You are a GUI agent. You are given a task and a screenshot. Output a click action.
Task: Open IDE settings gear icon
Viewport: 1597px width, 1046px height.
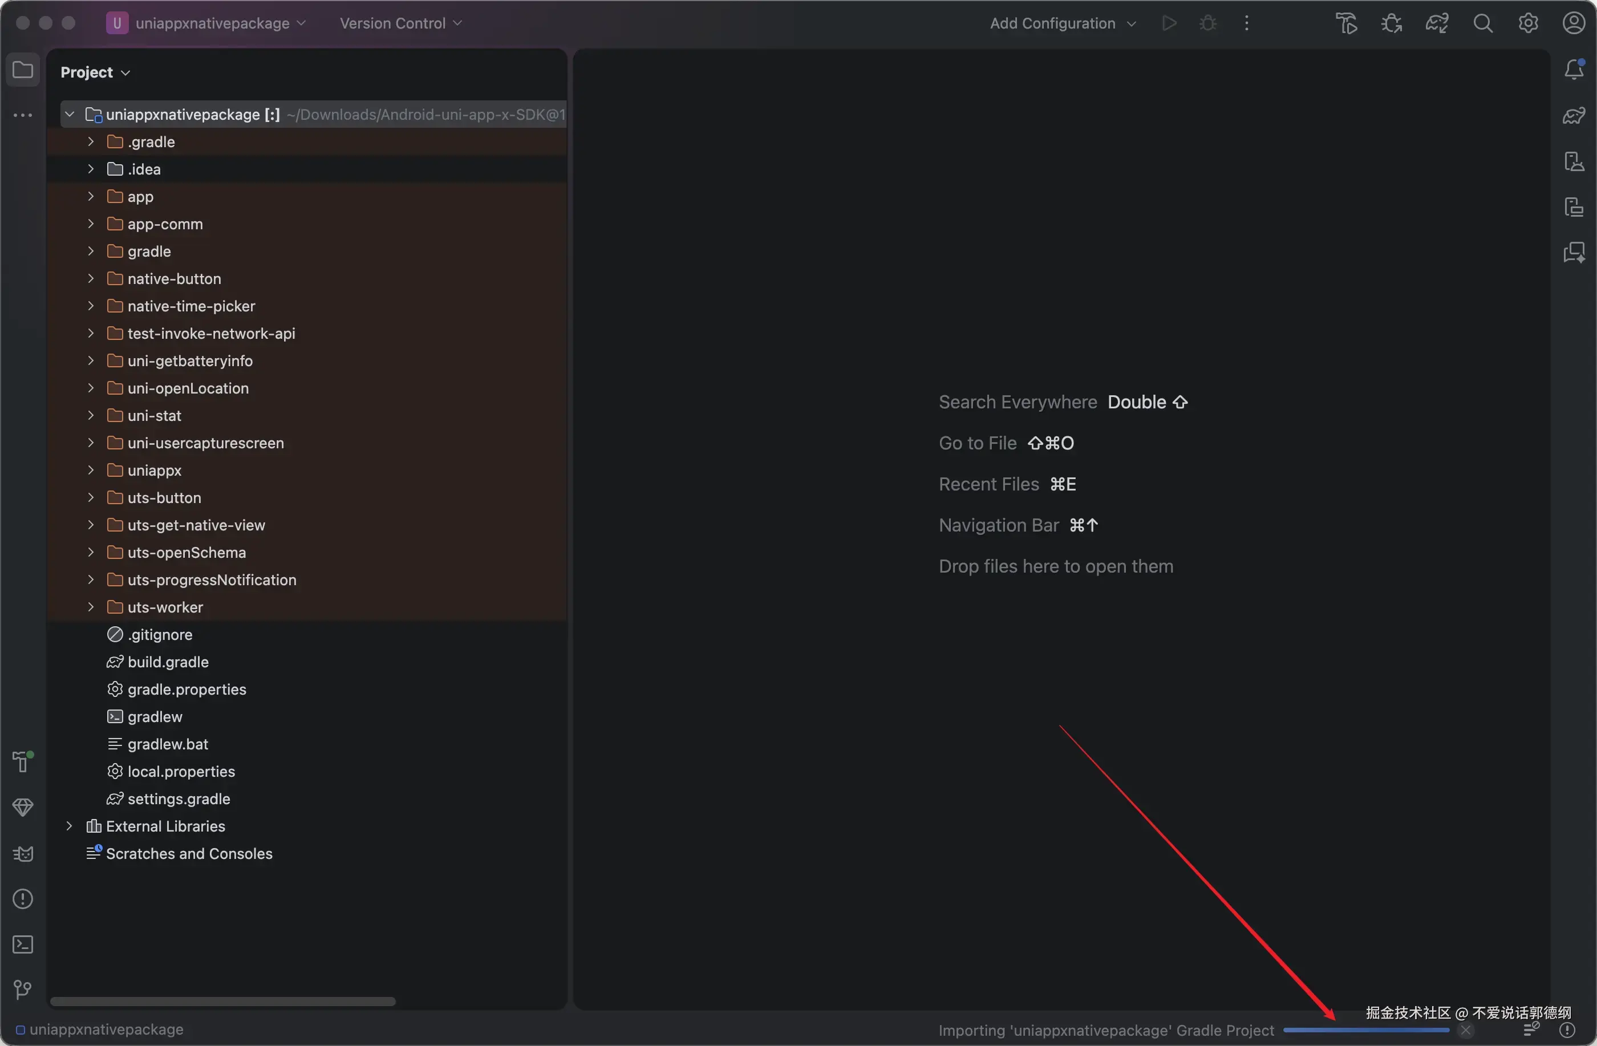(1528, 23)
